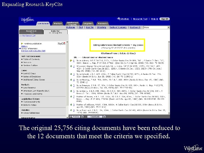Click the results pane scroll down arrow
Image resolution: width=204 pixels, height=153 pixels.
click(169, 113)
